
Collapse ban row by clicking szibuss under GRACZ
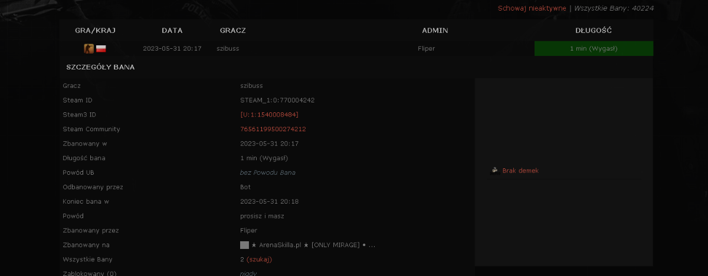pyautogui.click(x=228, y=48)
